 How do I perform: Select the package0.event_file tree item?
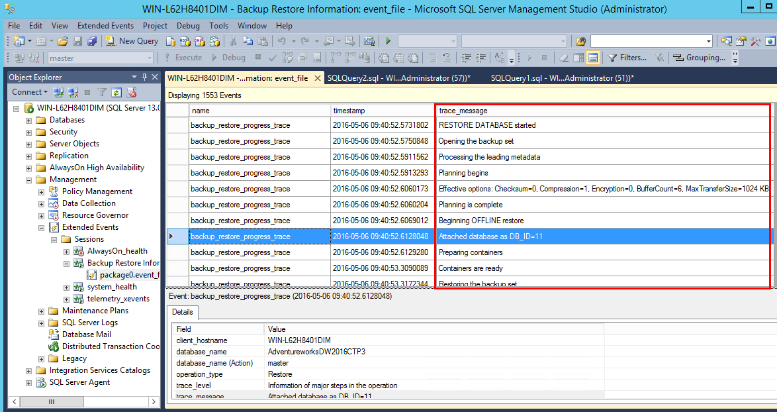pos(129,275)
